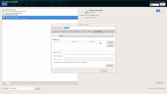Cancel the Editing enp12s0f1 dialog
This screenshot has width=167, height=94.
tap(104, 71)
